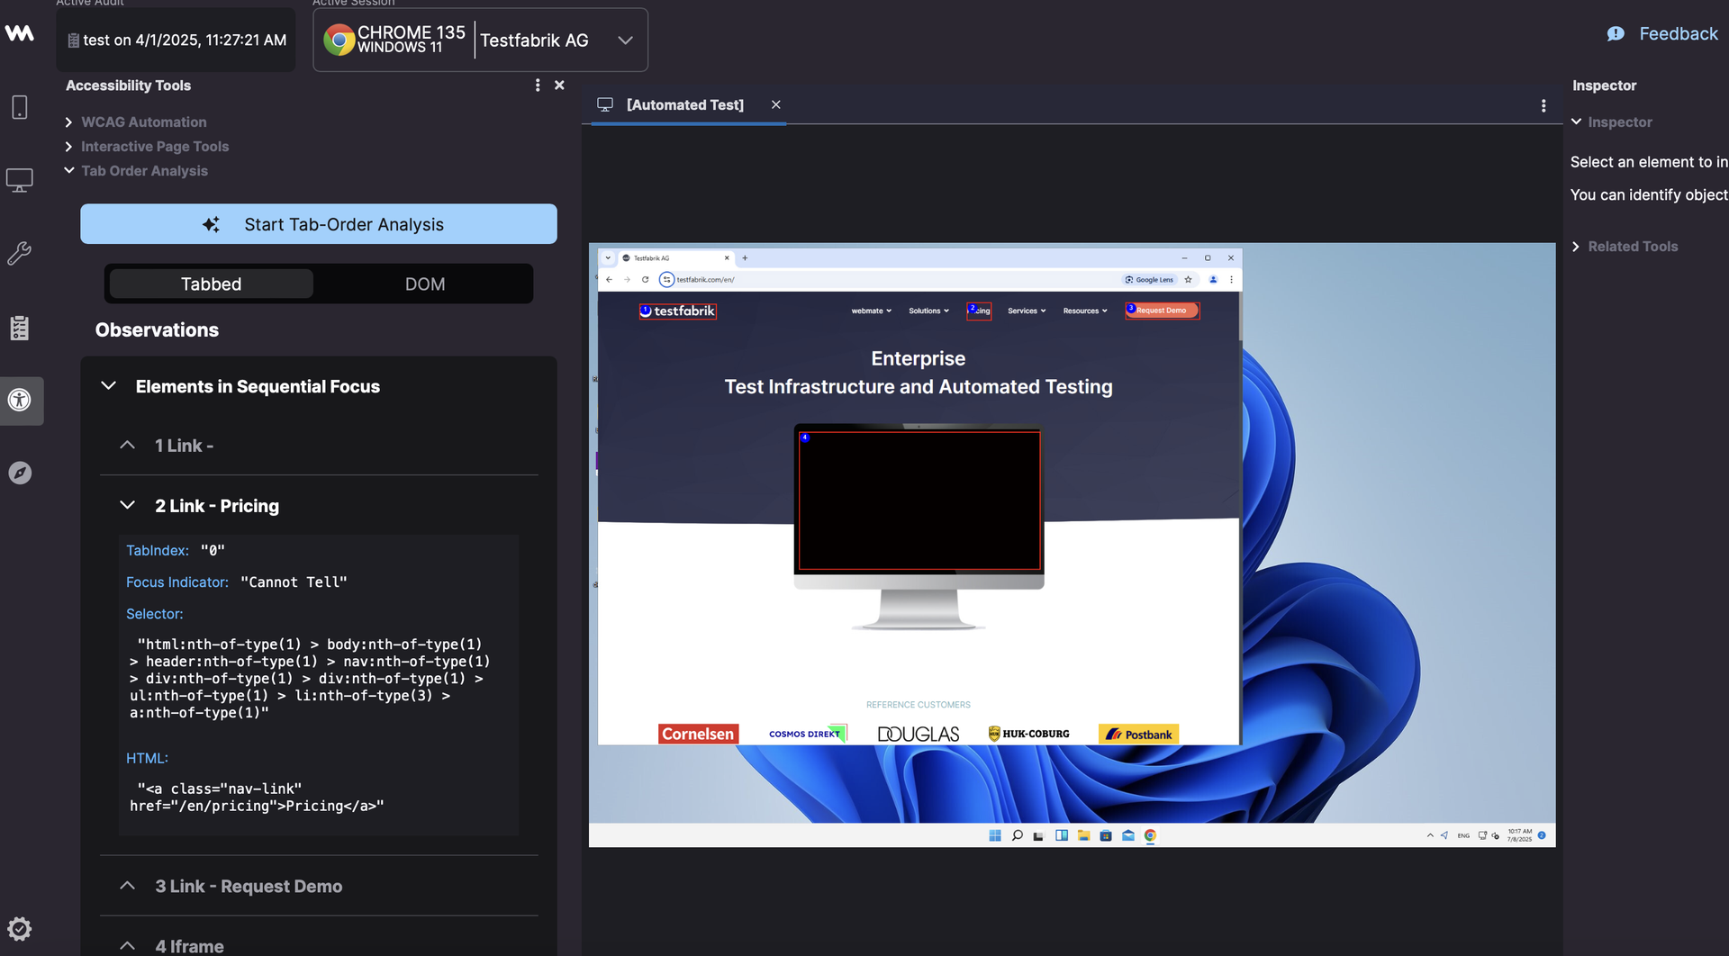Open Resources menu on the webpage

[x=1085, y=311]
